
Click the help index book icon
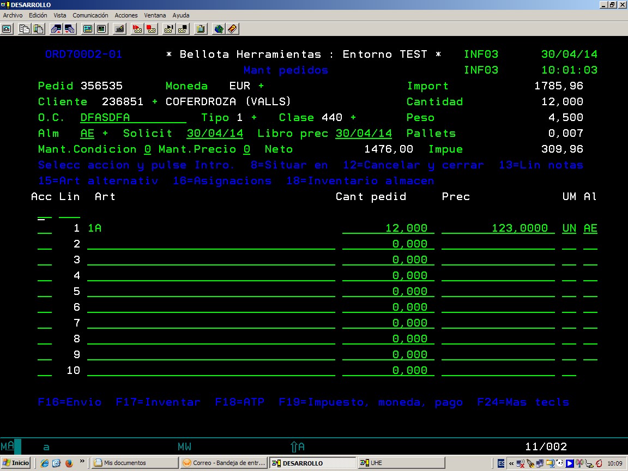232,29
